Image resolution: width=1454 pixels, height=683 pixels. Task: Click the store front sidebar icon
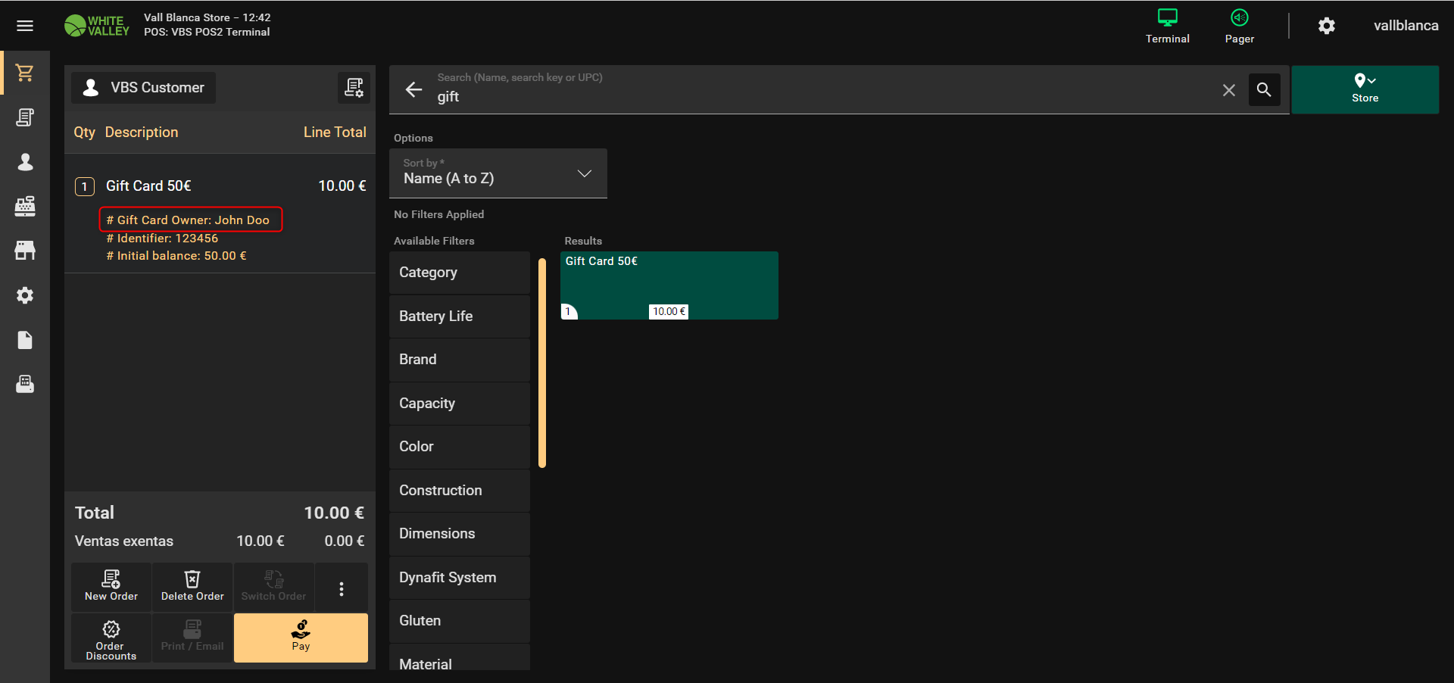pyautogui.click(x=25, y=251)
